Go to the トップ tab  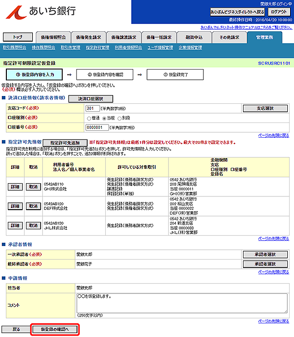click(x=17, y=37)
